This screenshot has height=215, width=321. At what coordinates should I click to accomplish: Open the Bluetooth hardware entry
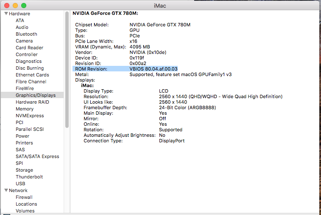click(x=26, y=34)
